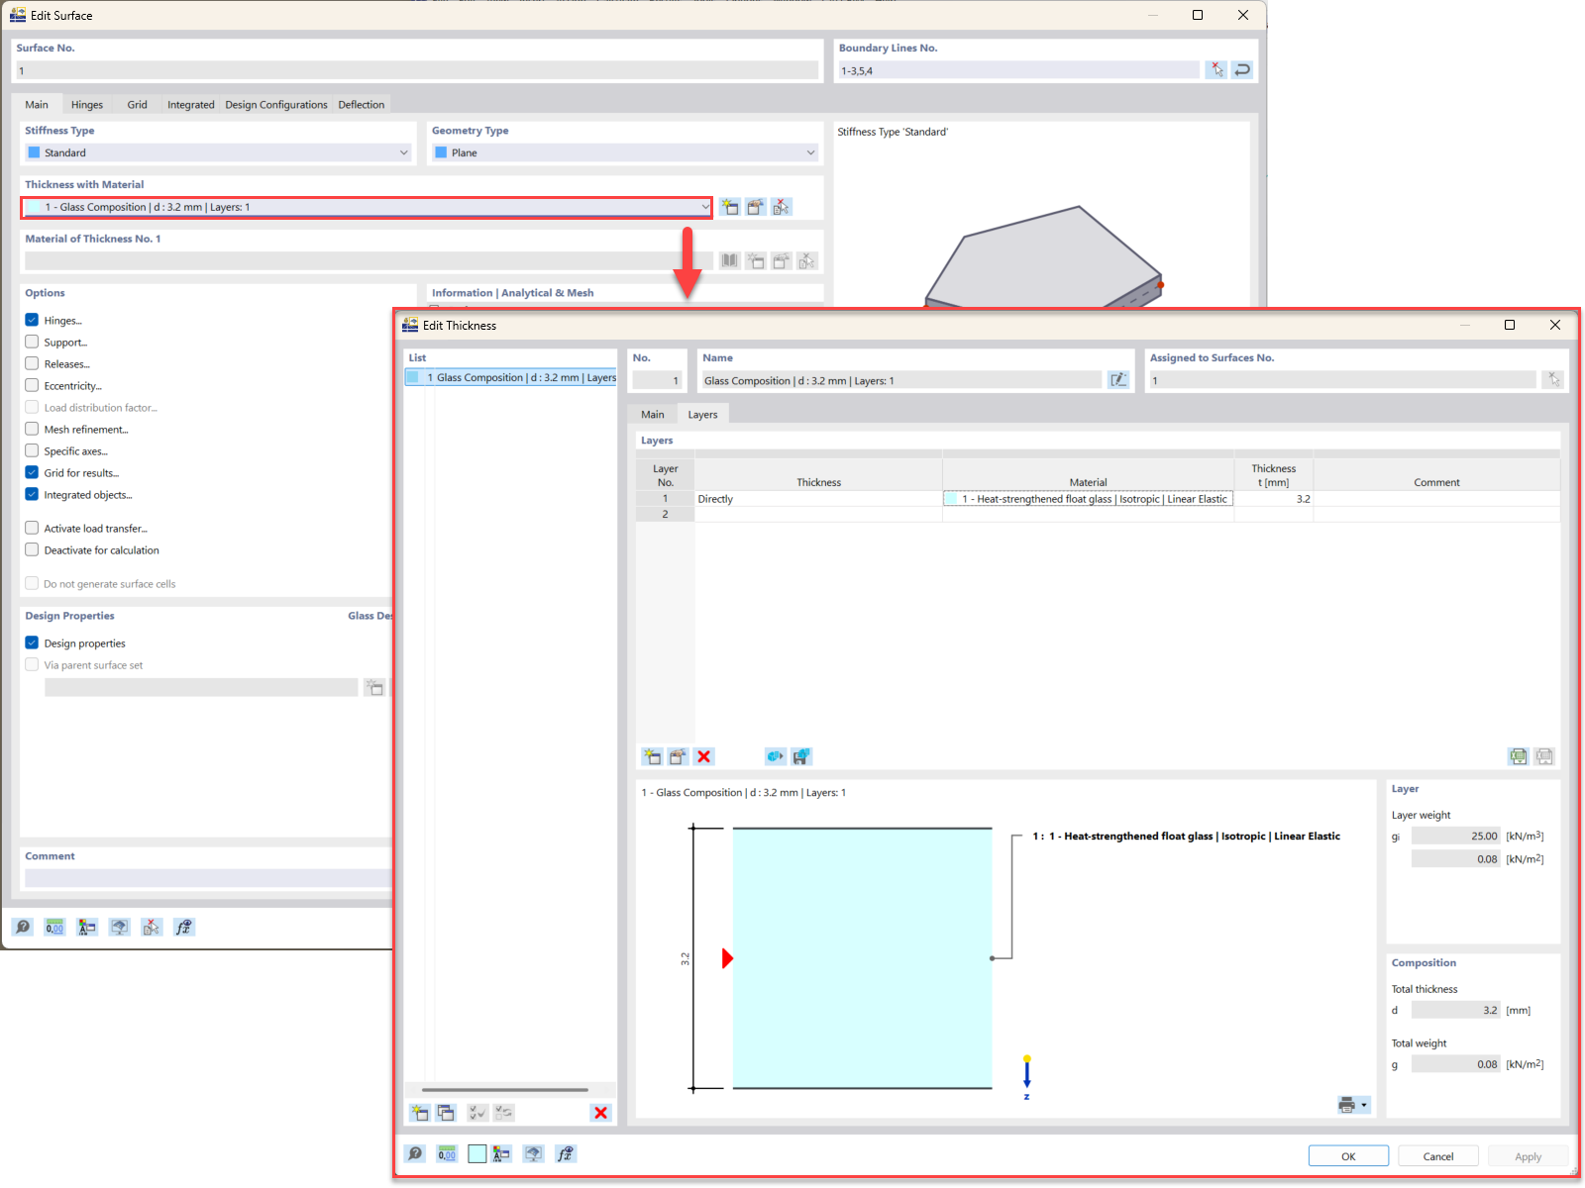Open the material library for Thickness No. 1
Image resolution: width=1585 pixels, height=1188 pixels.
point(729,260)
